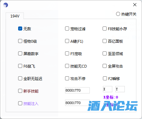Select the 热键开关 radio button
Image resolution: width=142 pixels, height=119 pixels.
pyautogui.click(x=118, y=14)
